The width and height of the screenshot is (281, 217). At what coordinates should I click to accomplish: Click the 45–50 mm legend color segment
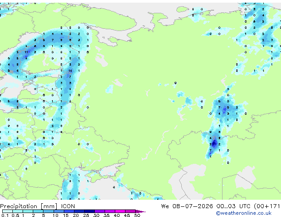[x=130, y=211]
